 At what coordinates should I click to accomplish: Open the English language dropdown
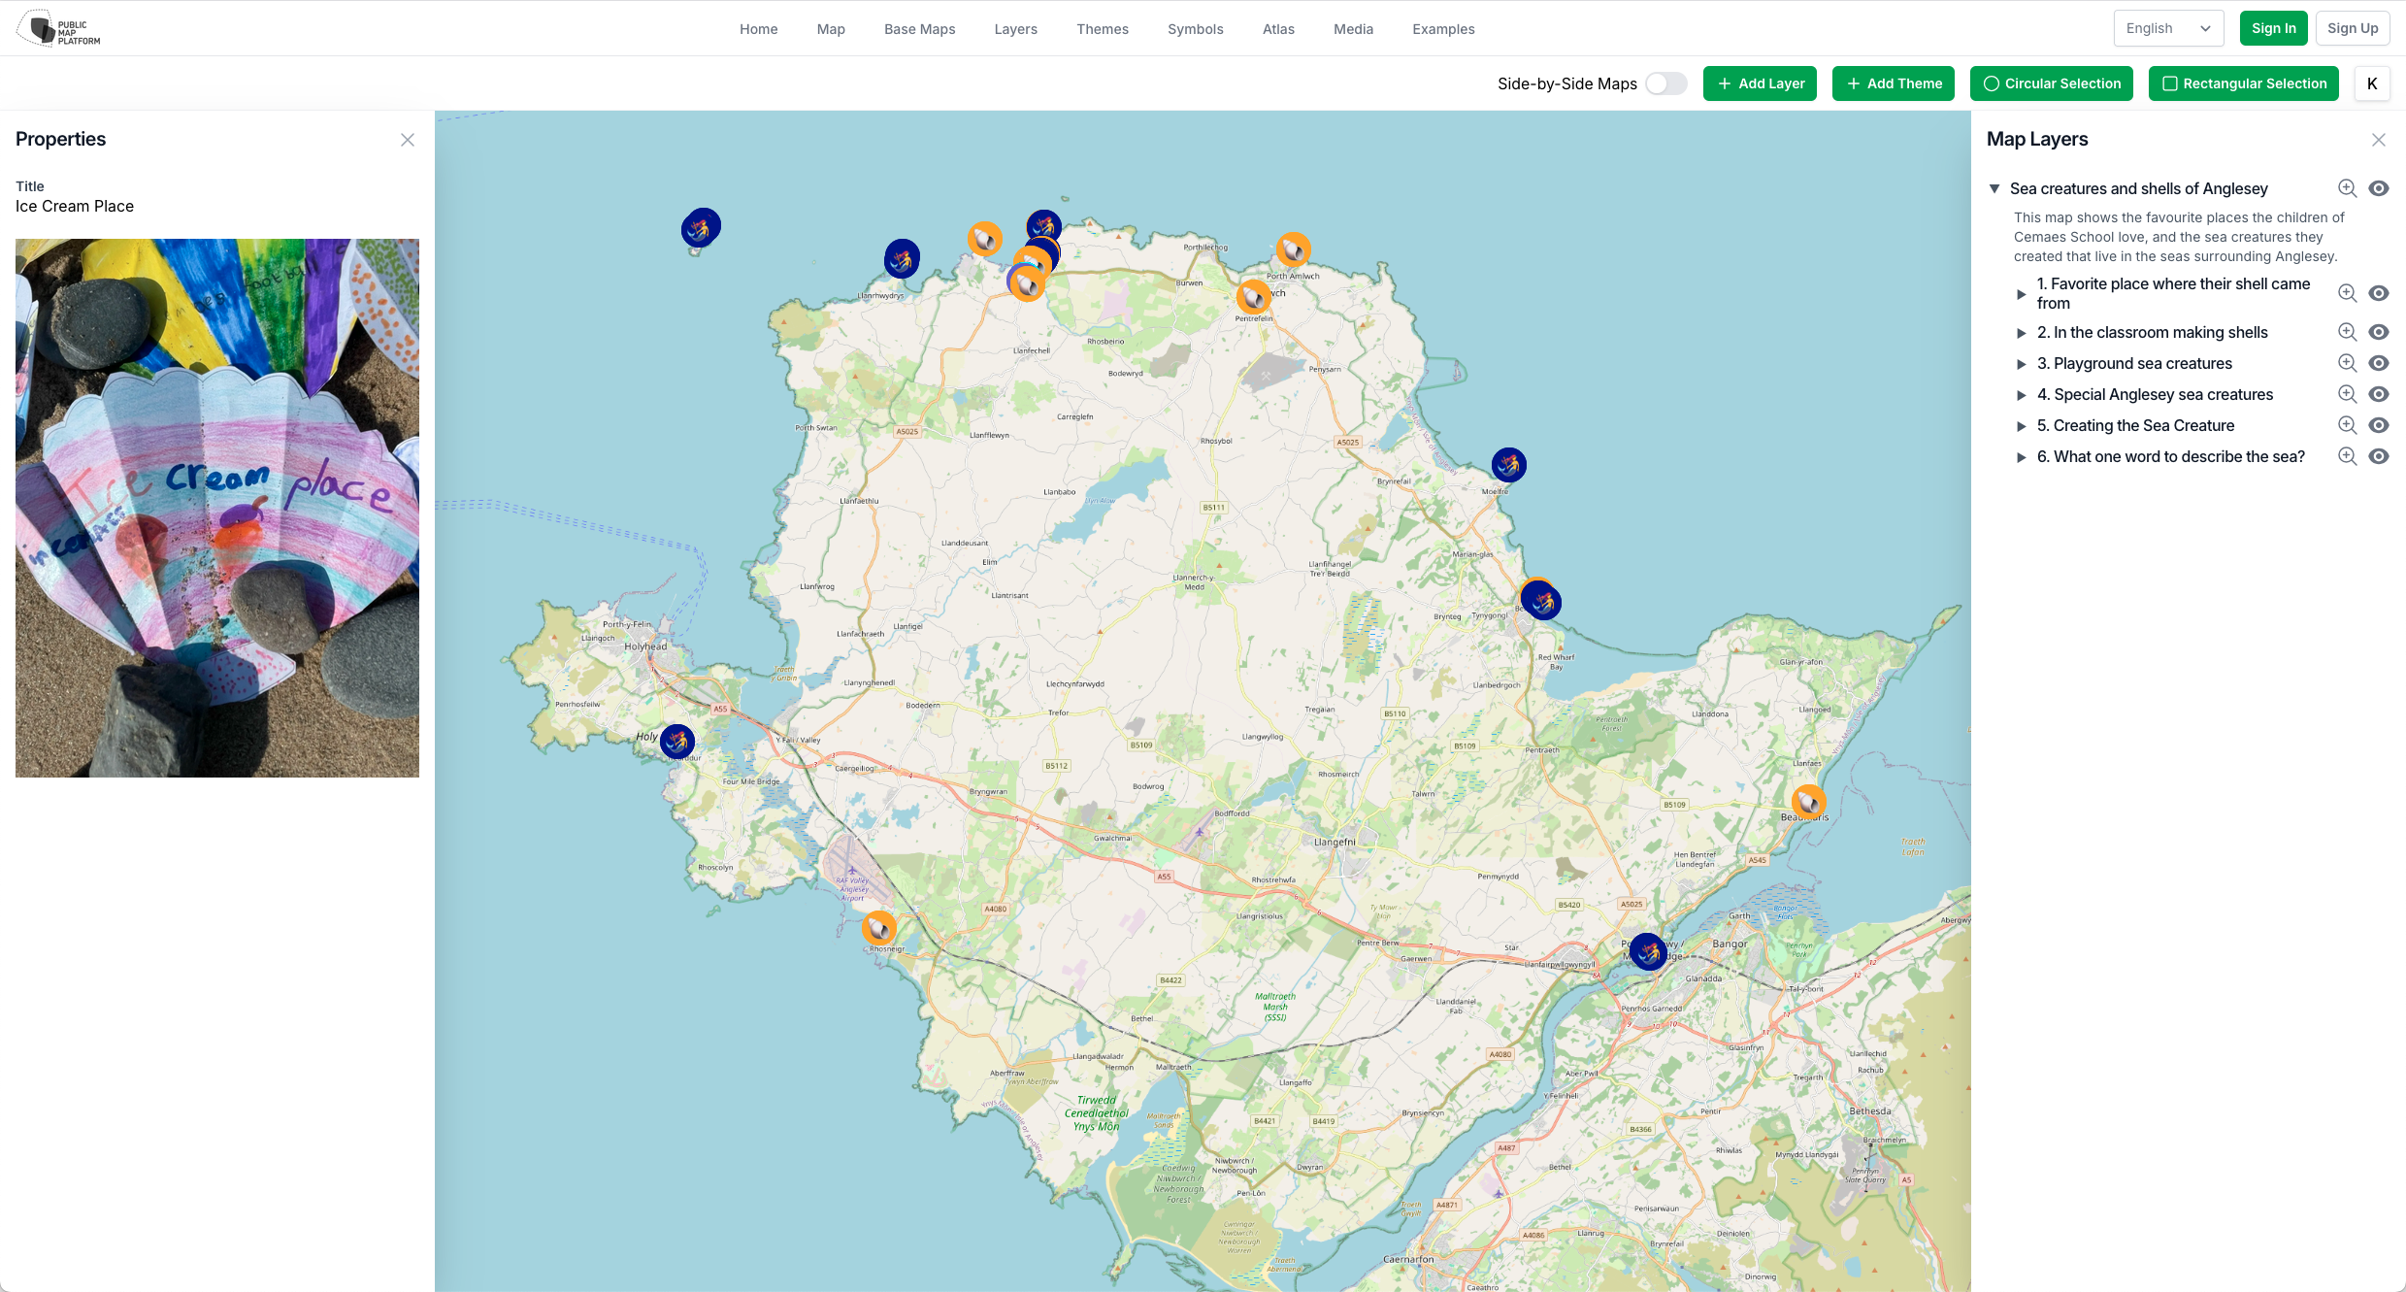pos(2168,27)
